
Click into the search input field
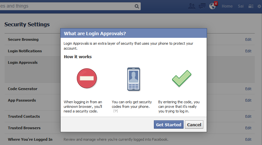point(67,6)
